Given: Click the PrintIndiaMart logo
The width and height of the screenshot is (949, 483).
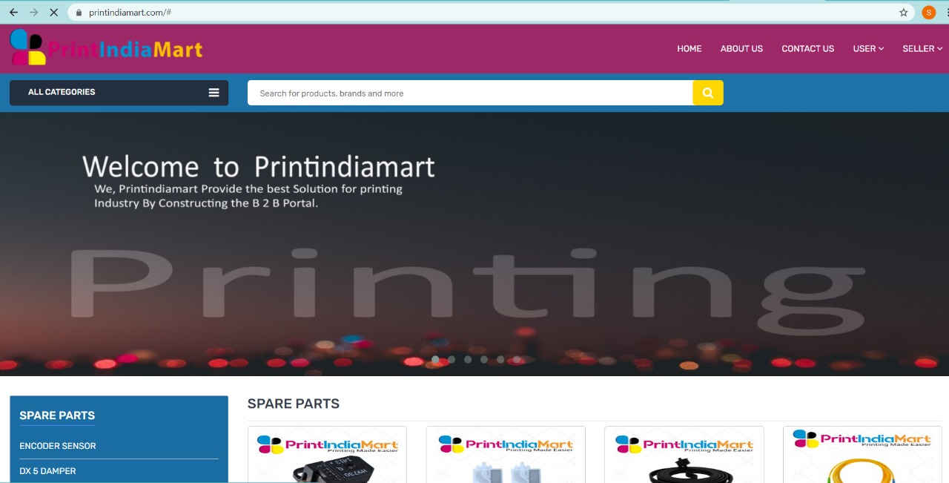Looking at the screenshot, I should point(106,49).
